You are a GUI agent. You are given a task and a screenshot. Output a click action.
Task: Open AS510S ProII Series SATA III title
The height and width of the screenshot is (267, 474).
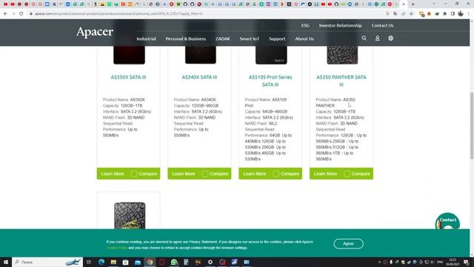pos(270,81)
